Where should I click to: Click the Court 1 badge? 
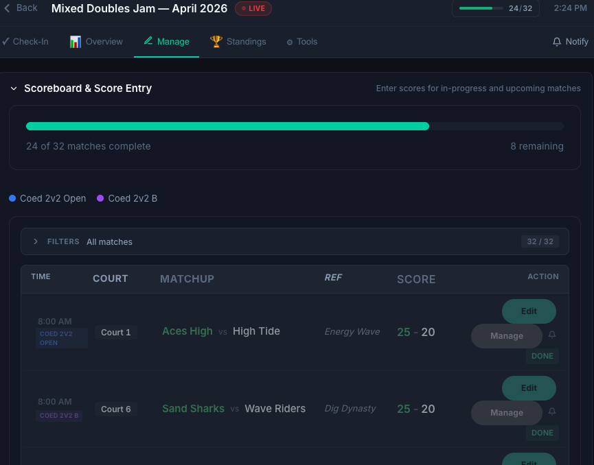click(116, 333)
